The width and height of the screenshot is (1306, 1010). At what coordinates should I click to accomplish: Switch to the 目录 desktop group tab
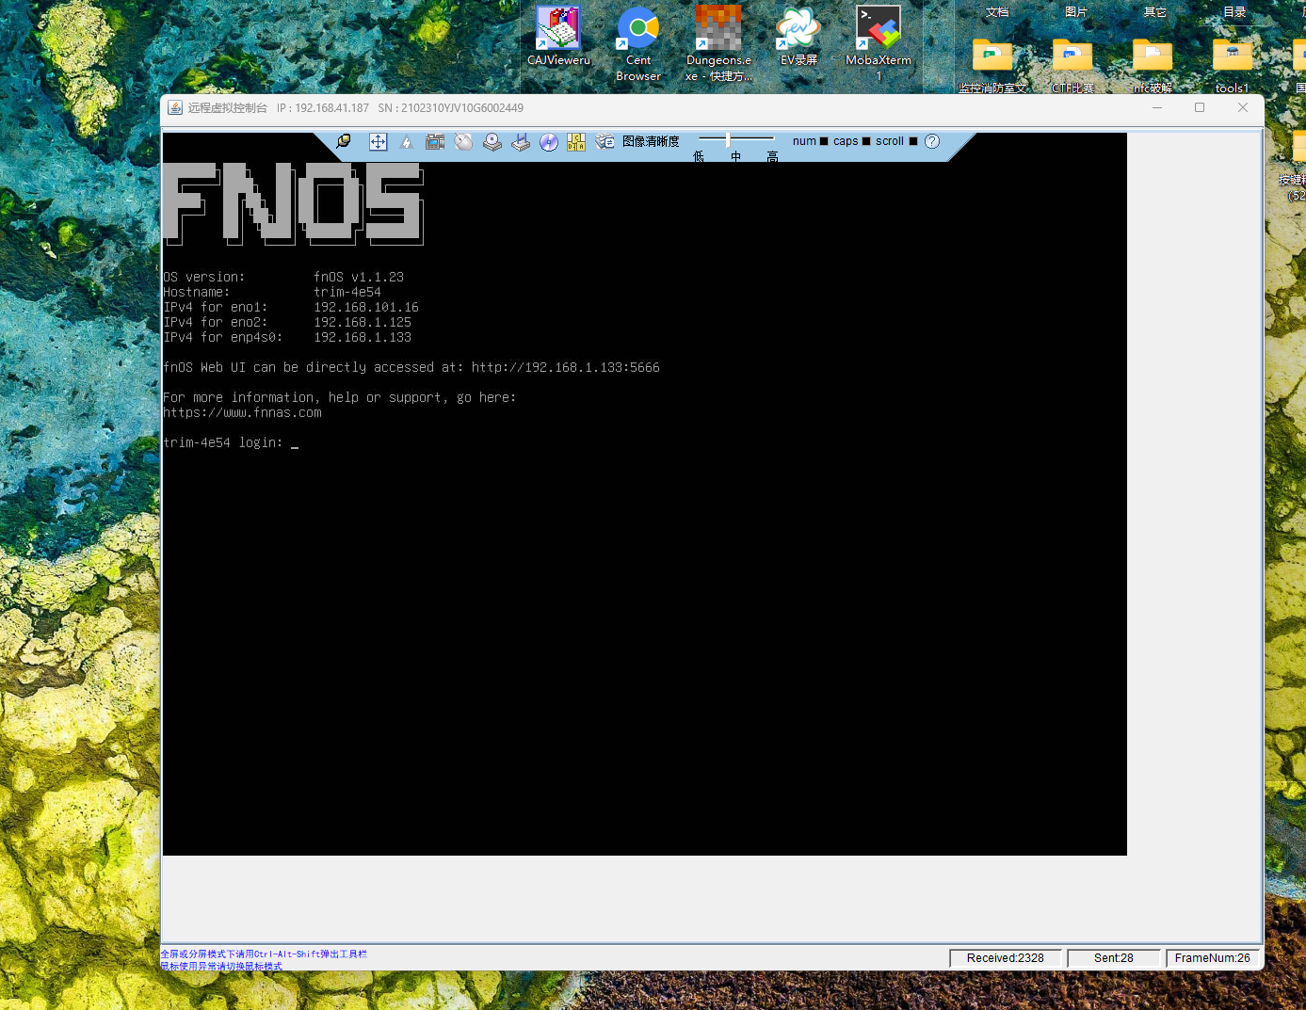click(x=1234, y=12)
